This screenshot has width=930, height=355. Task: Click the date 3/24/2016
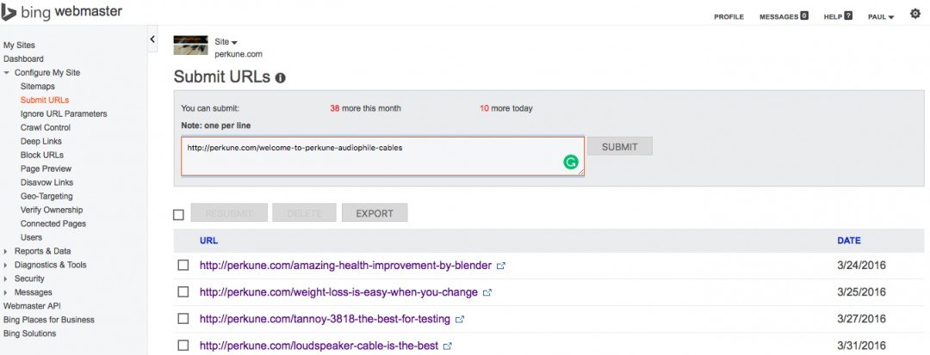tap(861, 266)
